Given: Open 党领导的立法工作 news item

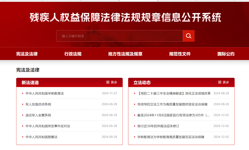Looking at the screenshot, I should tap(172, 104).
